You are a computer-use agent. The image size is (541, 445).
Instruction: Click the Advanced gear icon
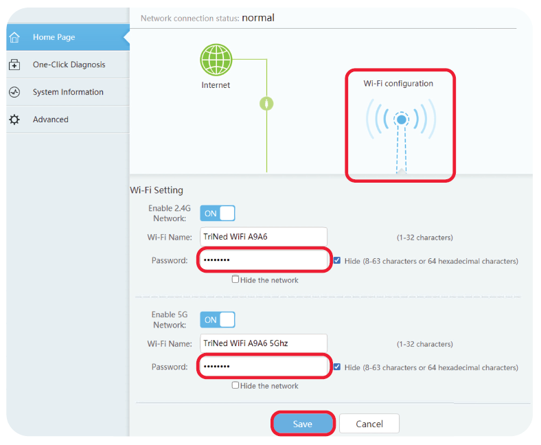tap(14, 119)
